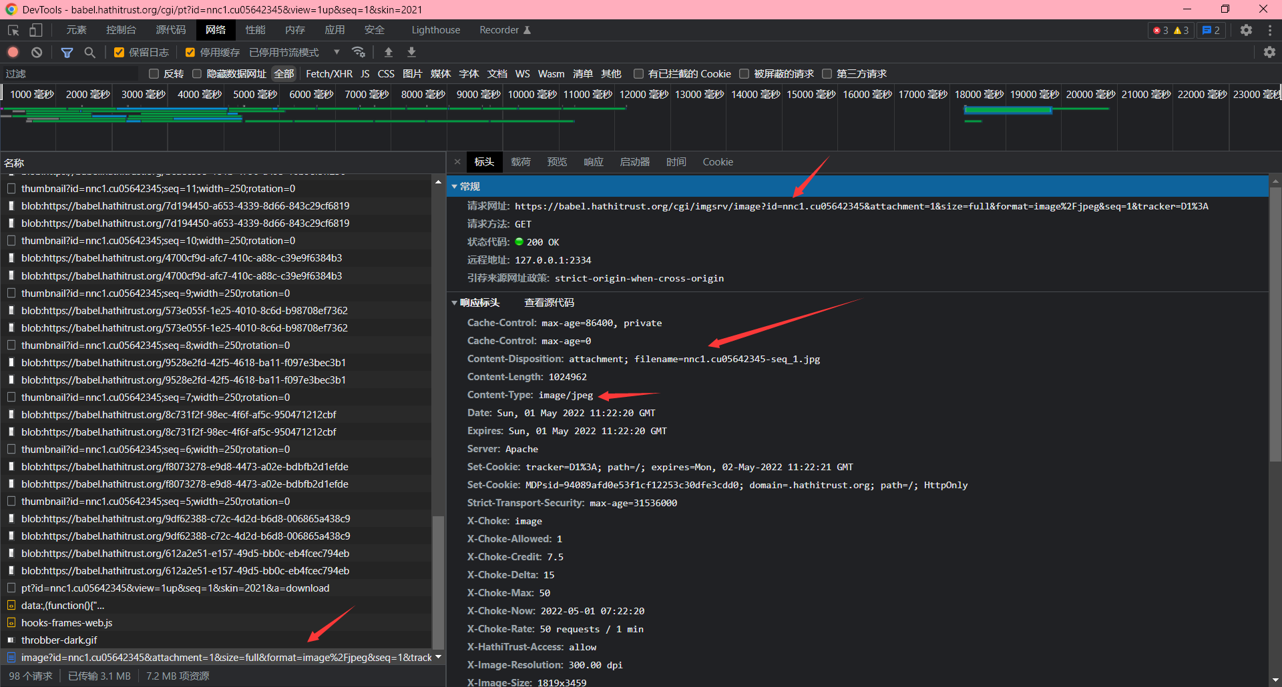Open the 已停用节流模式 throttling dropdown
Screen dimensions: 1282x687
tap(294, 53)
